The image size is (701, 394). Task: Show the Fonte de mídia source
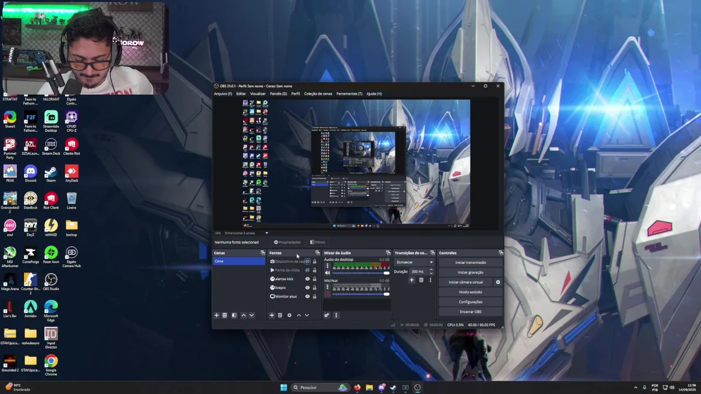(x=307, y=270)
